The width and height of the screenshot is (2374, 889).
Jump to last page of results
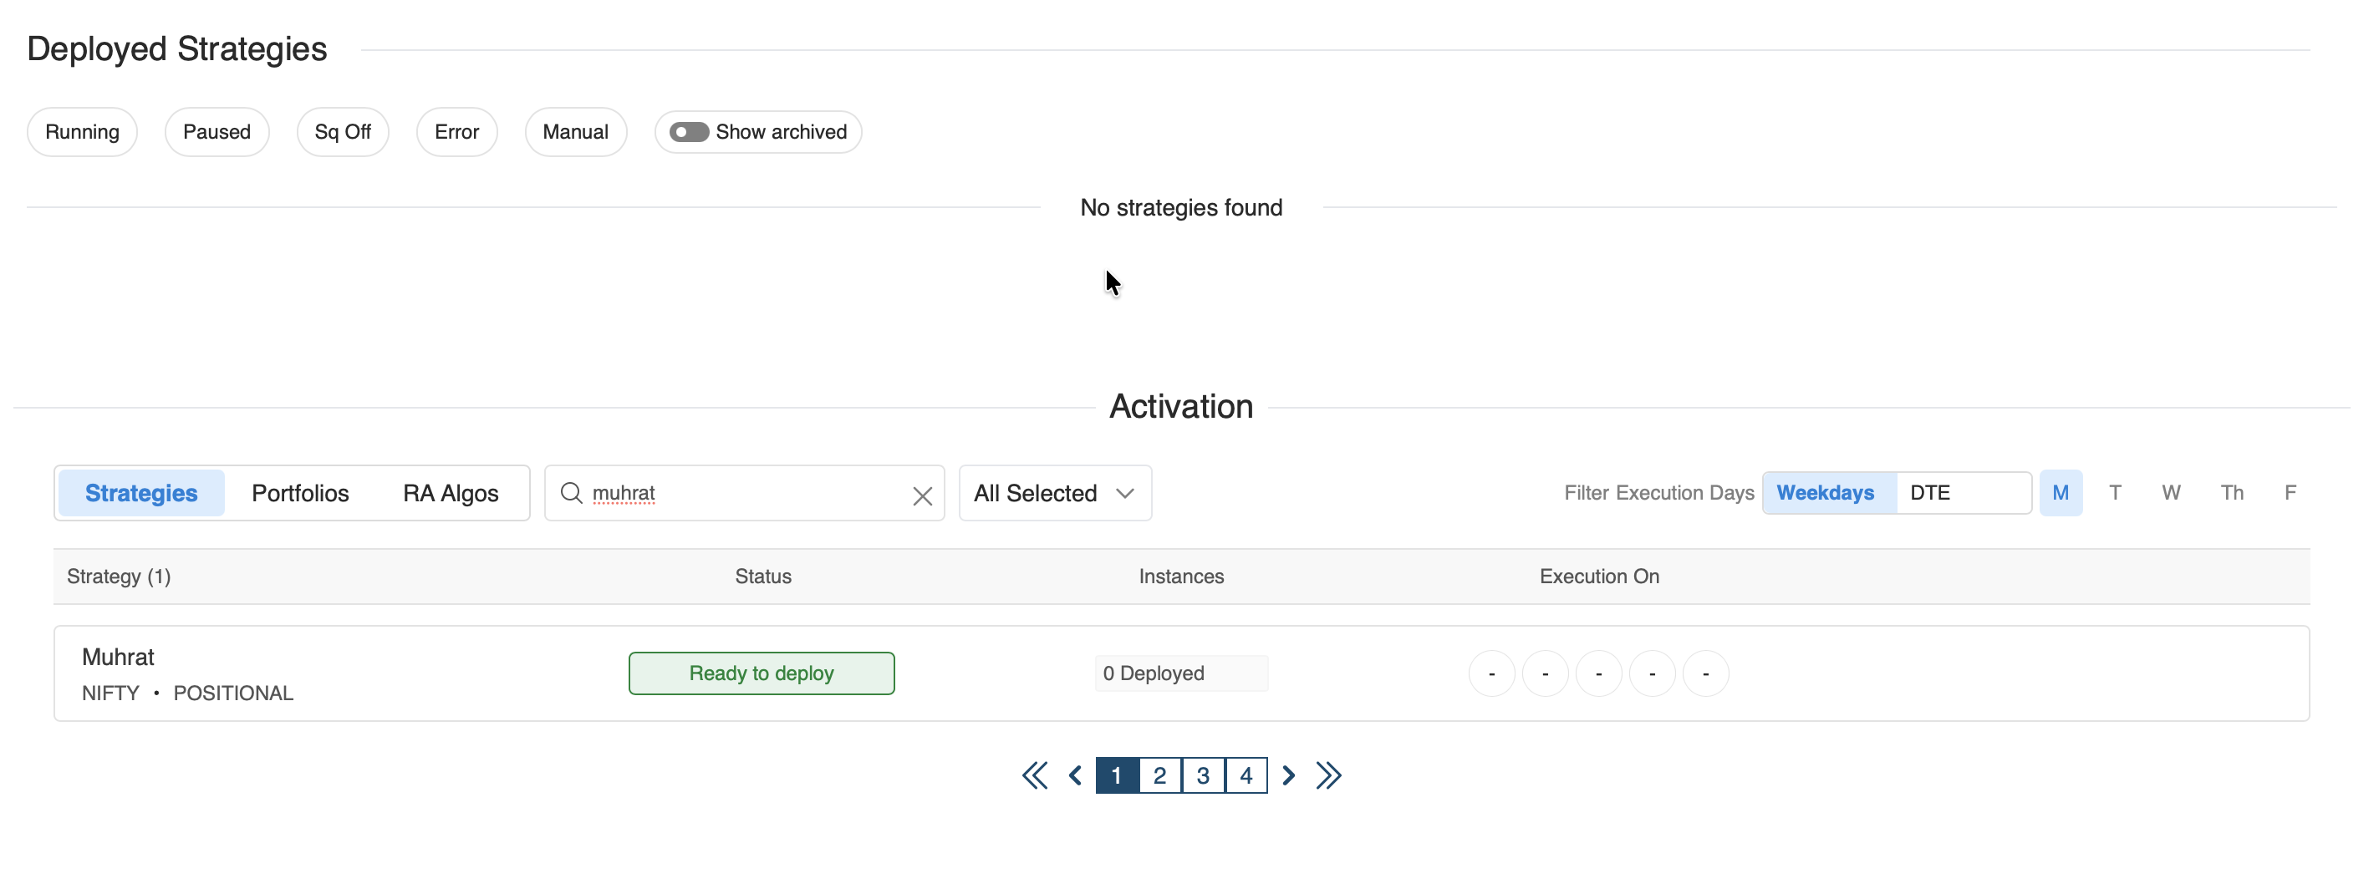click(1328, 775)
